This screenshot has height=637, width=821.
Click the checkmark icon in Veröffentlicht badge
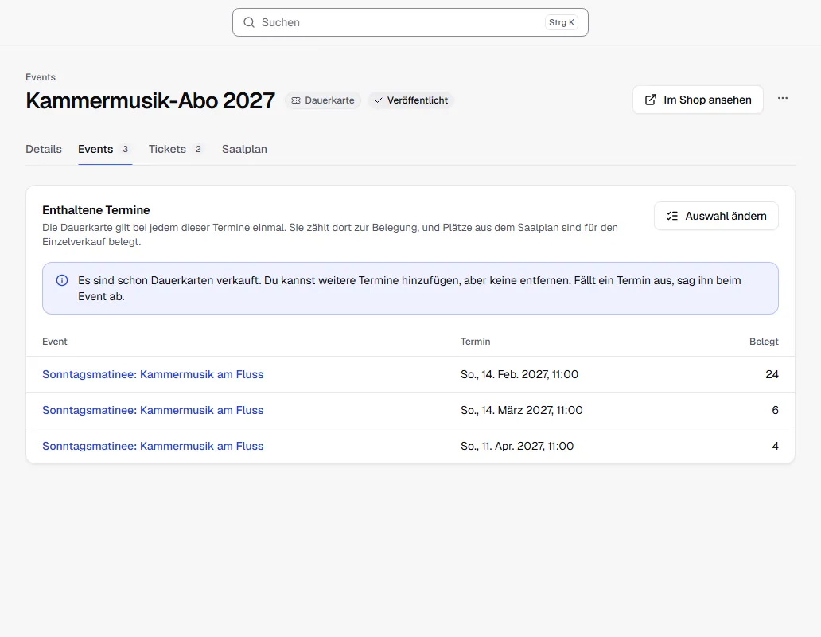click(379, 100)
